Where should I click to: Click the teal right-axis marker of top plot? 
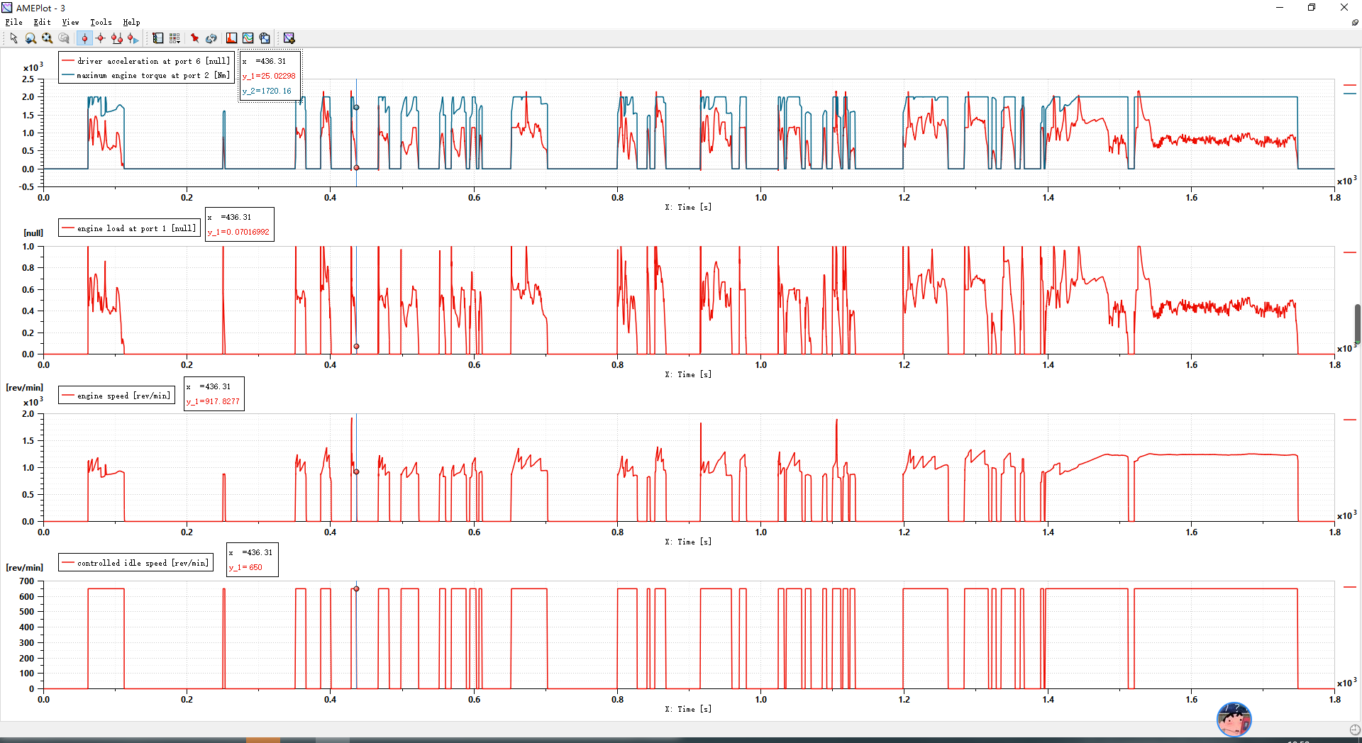[1349, 93]
